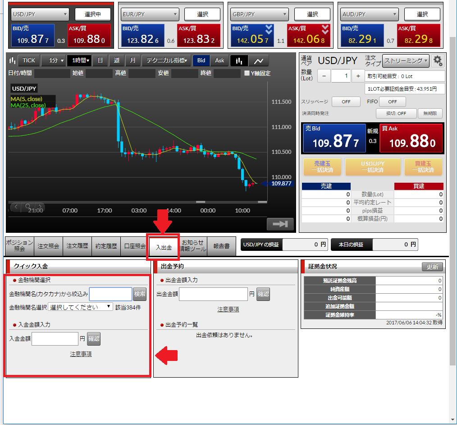
Task: Click the chart-type icon left of TICK
Action: pos(12,60)
